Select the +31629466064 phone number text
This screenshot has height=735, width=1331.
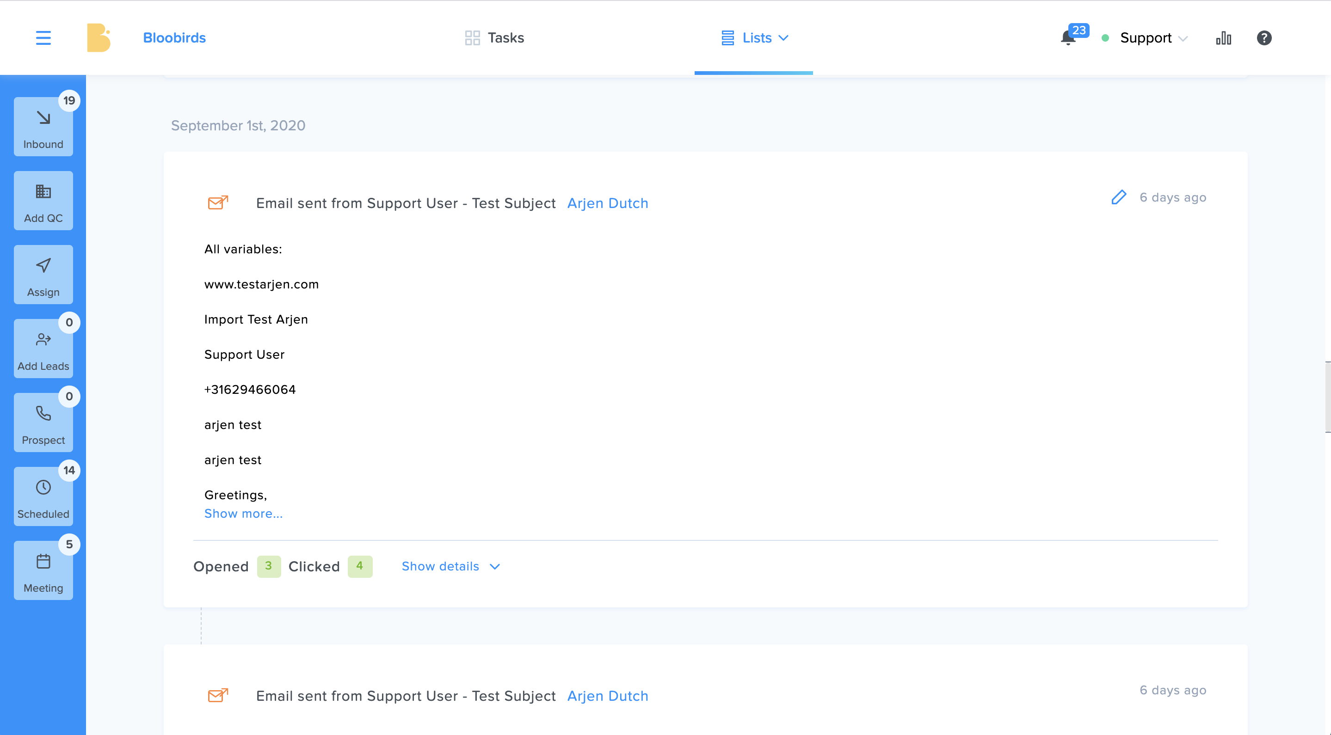pyautogui.click(x=250, y=389)
